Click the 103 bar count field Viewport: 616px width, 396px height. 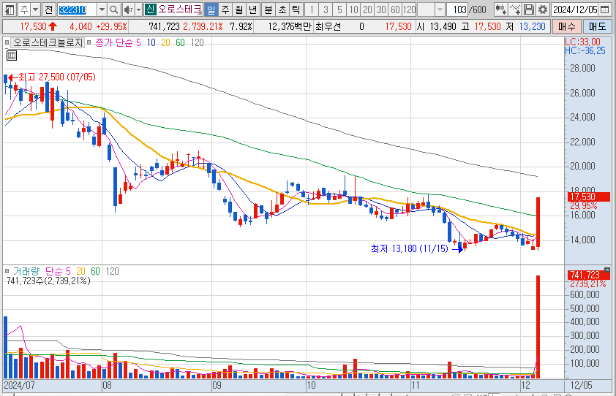pos(457,9)
